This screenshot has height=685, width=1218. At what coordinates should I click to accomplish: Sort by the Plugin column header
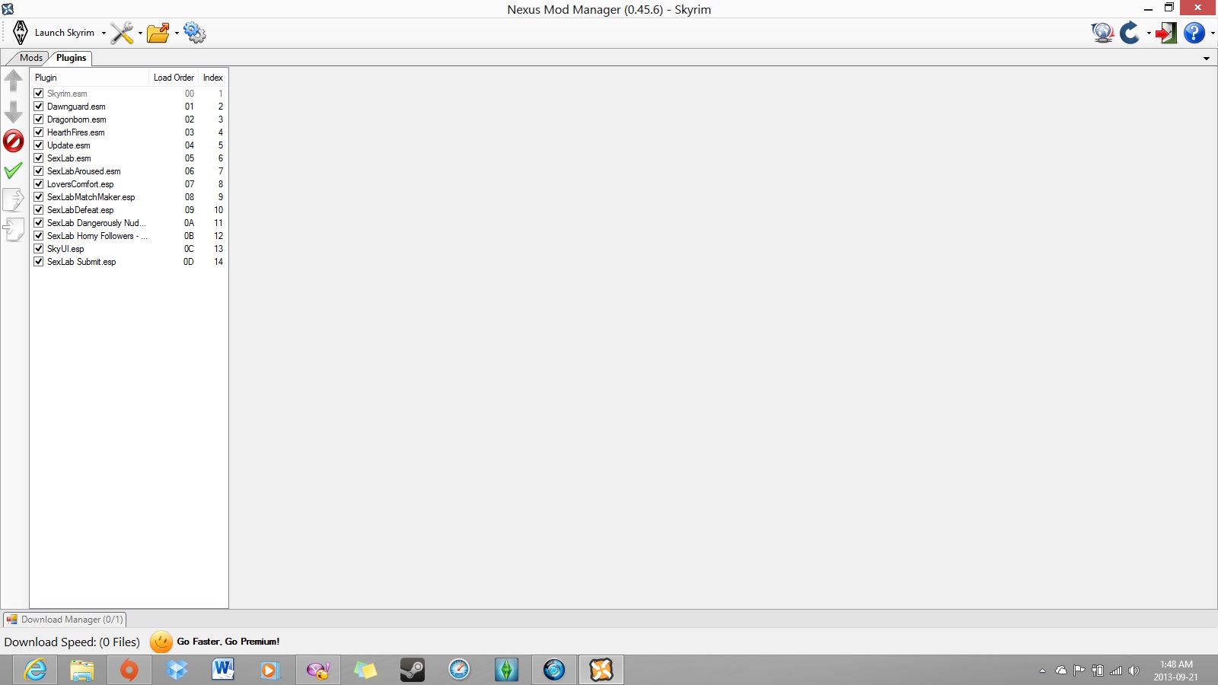[90, 78]
